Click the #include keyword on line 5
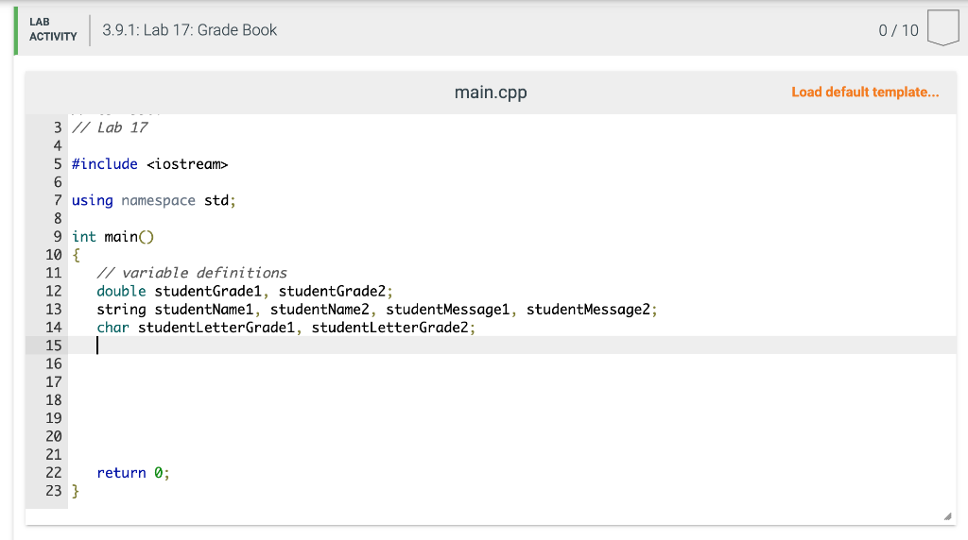The height and width of the screenshot is (540, 968). point(104,164)
